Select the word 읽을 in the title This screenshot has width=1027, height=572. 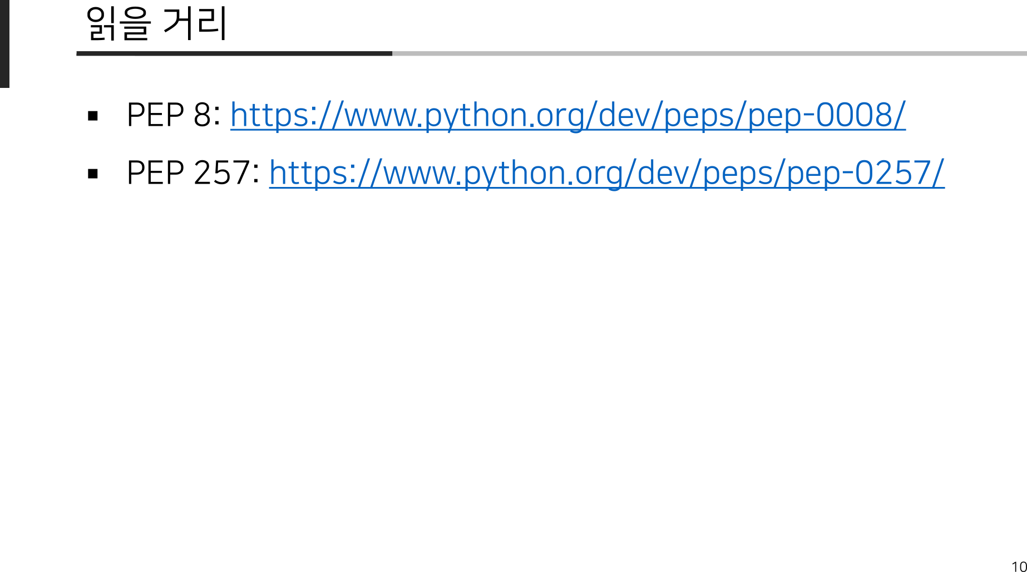118,24
